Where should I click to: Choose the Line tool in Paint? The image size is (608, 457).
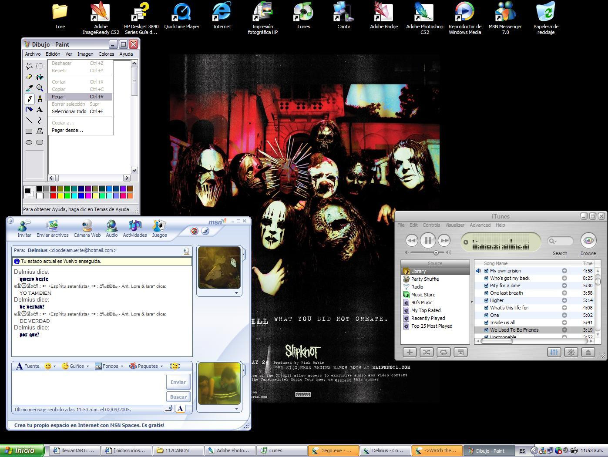coord(29,121)
